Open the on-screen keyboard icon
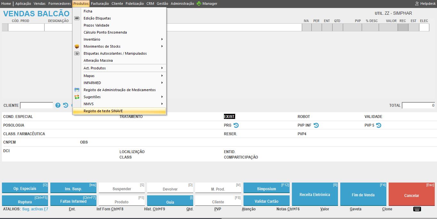 tap(417, 209)
